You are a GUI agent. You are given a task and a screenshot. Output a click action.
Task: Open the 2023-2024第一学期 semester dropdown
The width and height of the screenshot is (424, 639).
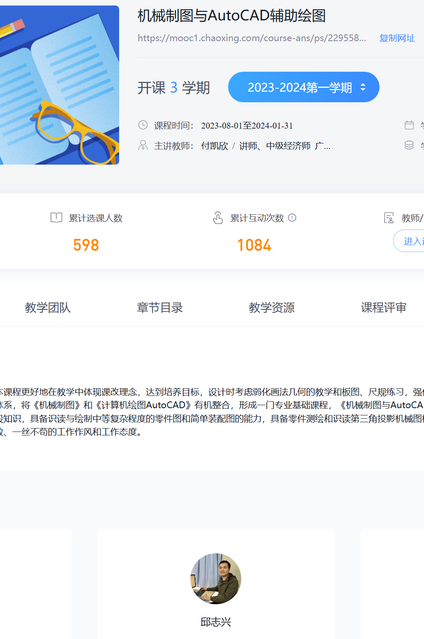coord(303,87)
